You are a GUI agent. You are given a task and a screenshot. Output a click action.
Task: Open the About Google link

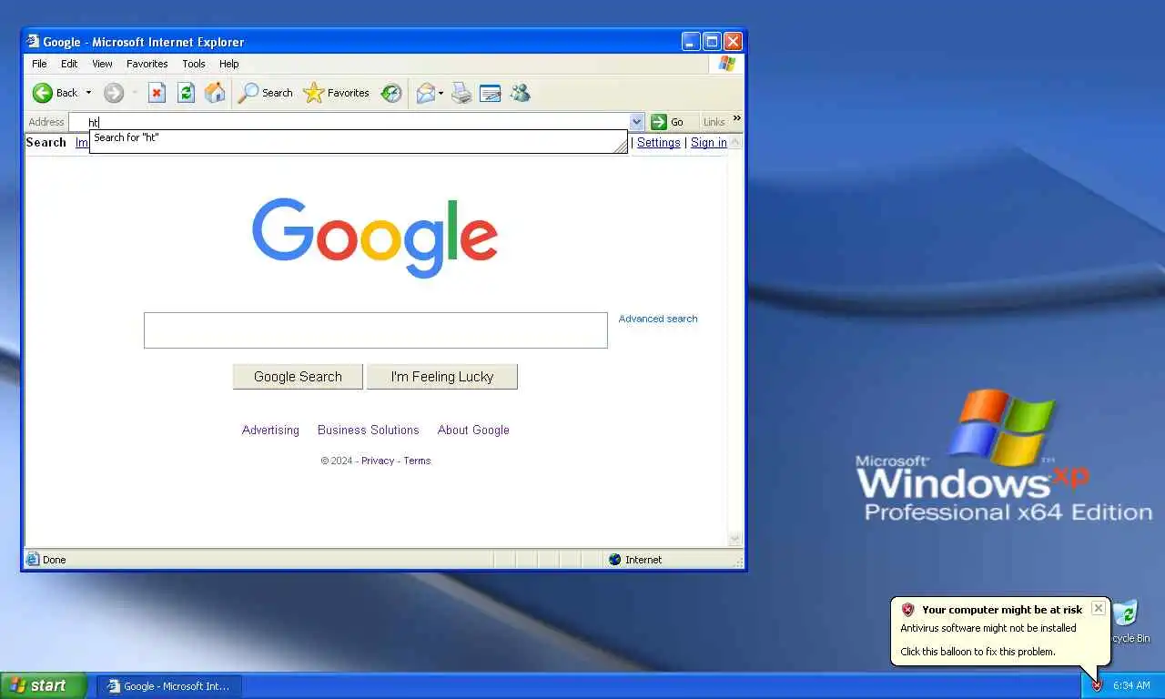pos(473,430)
